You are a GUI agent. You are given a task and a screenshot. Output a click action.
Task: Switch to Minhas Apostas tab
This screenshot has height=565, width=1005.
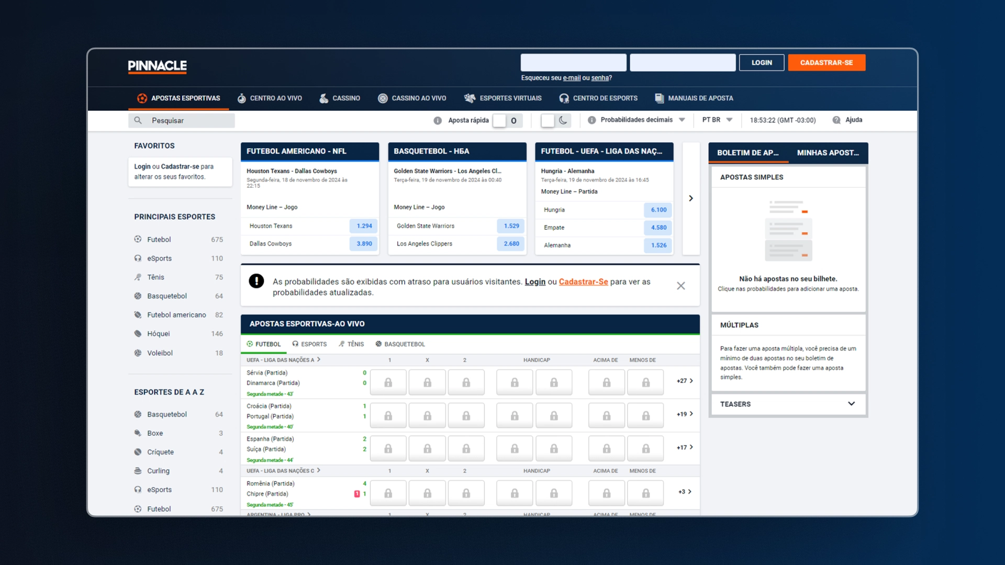[828, 153]
